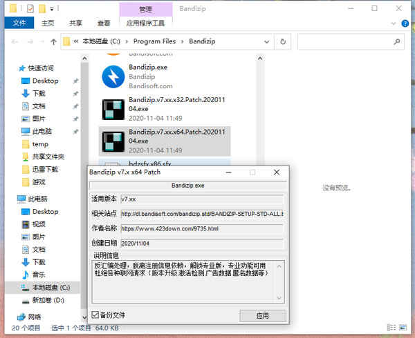The height and width of the screenshot is (338, 415).
Task: Click the 应用 apply button
Action: [x=263, y=315]
